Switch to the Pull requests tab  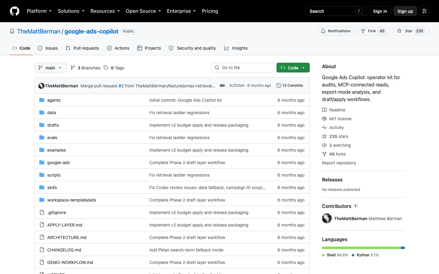pyautogui.click(x=82, y=48)
